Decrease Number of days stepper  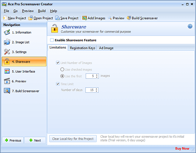(96, 91)
